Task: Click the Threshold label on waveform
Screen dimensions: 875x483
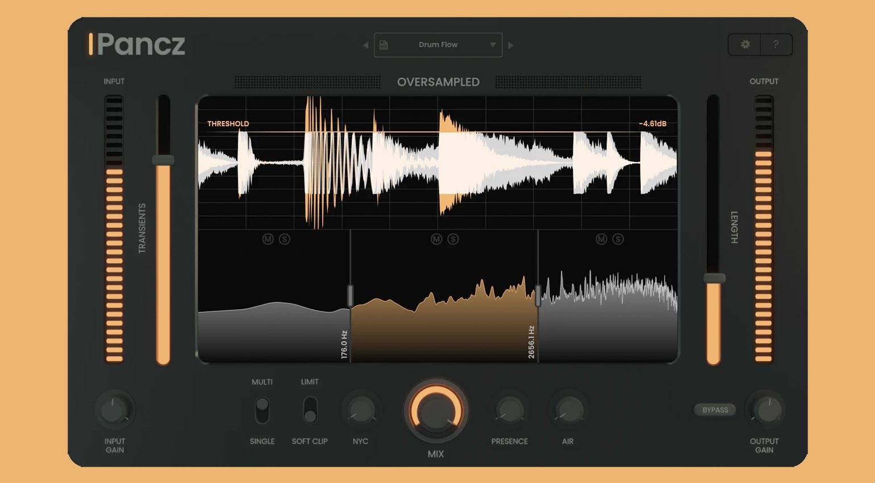Action: pos(228,123)
